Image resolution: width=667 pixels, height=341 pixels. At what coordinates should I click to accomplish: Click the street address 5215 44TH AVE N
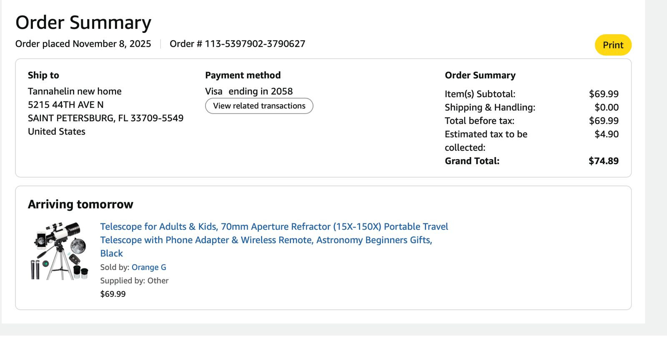[65, 105]
